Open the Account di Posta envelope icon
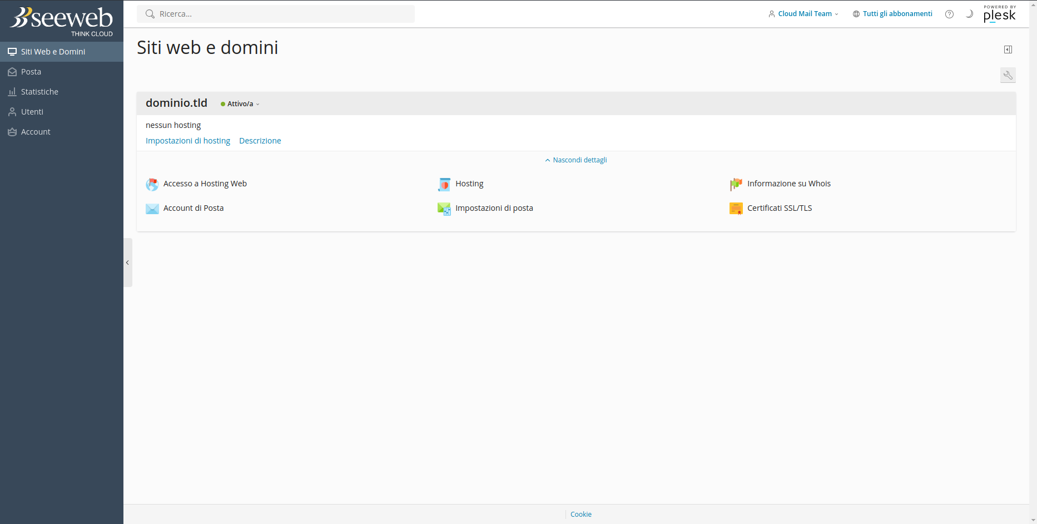This screenshot has width=1037, height=524. pos(152,209)
